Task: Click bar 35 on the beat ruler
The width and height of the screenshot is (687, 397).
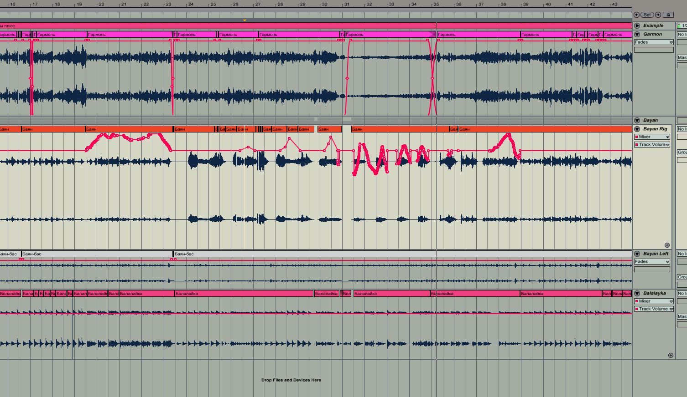Action: [437, 5]
